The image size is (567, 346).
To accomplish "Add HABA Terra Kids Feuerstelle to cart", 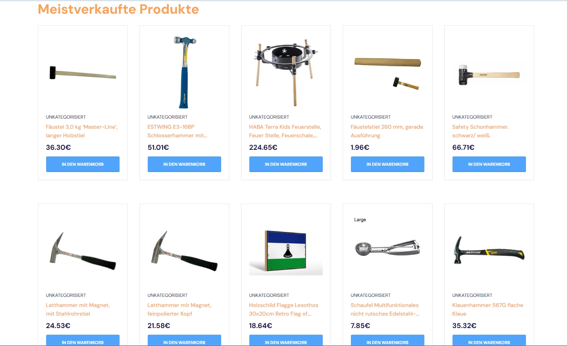I will [x=286, y=164].
